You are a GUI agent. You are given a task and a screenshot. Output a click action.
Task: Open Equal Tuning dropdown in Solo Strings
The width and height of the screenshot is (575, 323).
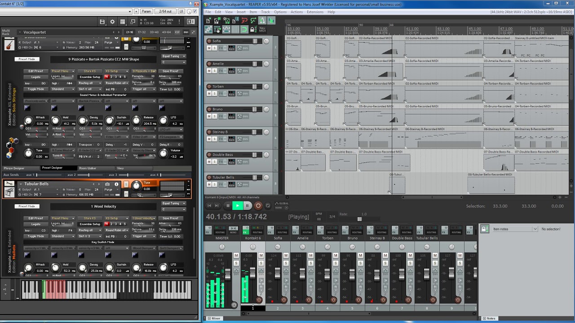pos(173,57)
